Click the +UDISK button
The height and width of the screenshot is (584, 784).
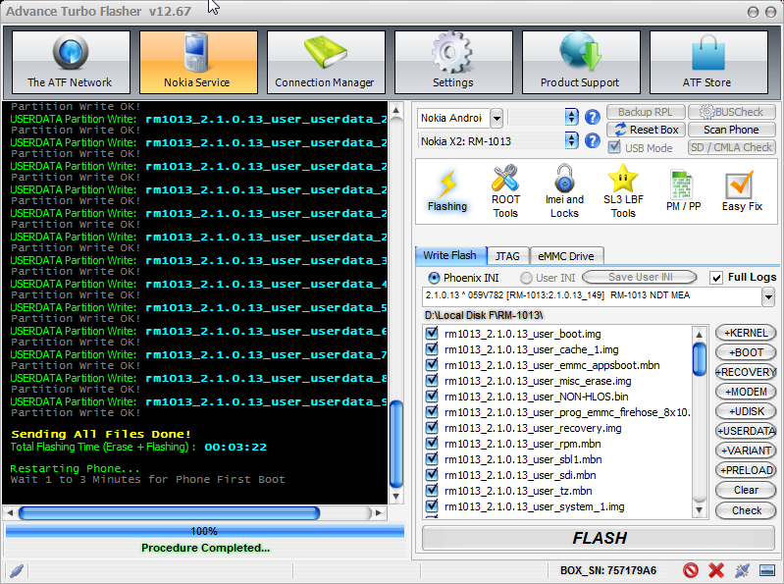coord(746,411)
